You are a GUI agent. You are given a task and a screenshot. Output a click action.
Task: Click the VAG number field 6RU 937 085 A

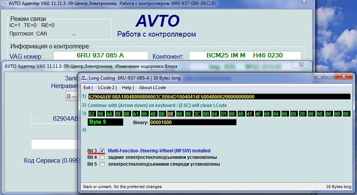tap(100, 56)
